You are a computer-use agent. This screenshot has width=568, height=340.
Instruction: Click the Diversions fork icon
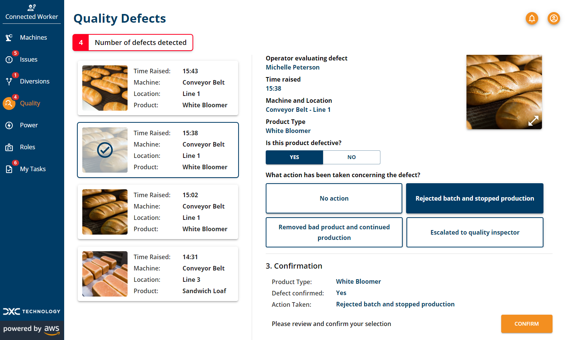tap(9, 81)
